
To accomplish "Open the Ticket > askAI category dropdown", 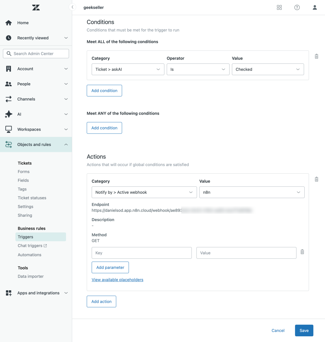I will [x=128, y=69].
